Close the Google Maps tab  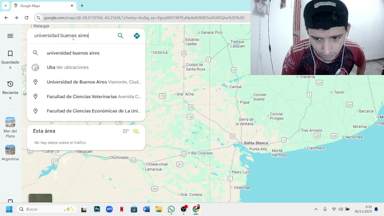72,6
